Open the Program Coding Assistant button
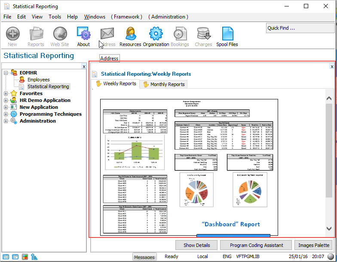This screenshot has height=262, width=337. pos(256,245)
